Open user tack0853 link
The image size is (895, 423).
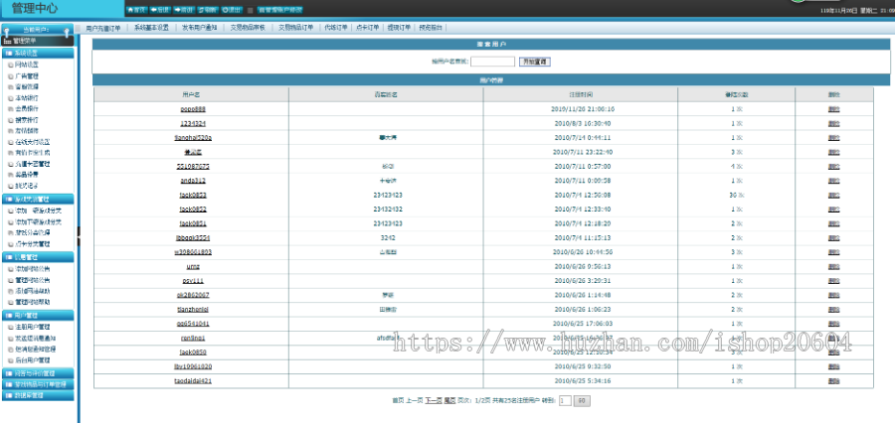coord(193,195)
